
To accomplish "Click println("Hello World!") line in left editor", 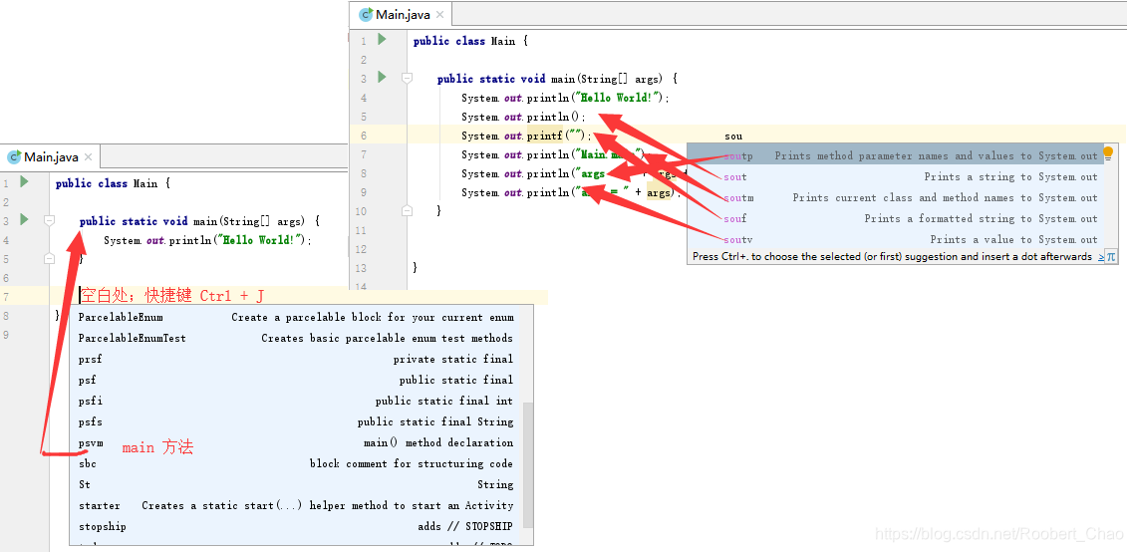I will tap(208, 240).
